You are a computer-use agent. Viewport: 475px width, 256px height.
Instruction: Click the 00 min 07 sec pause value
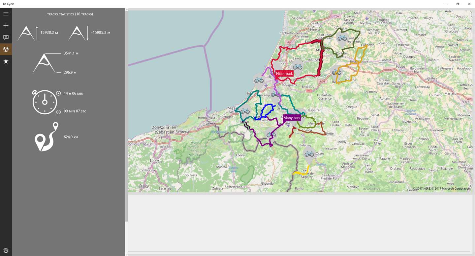(75, 111)
